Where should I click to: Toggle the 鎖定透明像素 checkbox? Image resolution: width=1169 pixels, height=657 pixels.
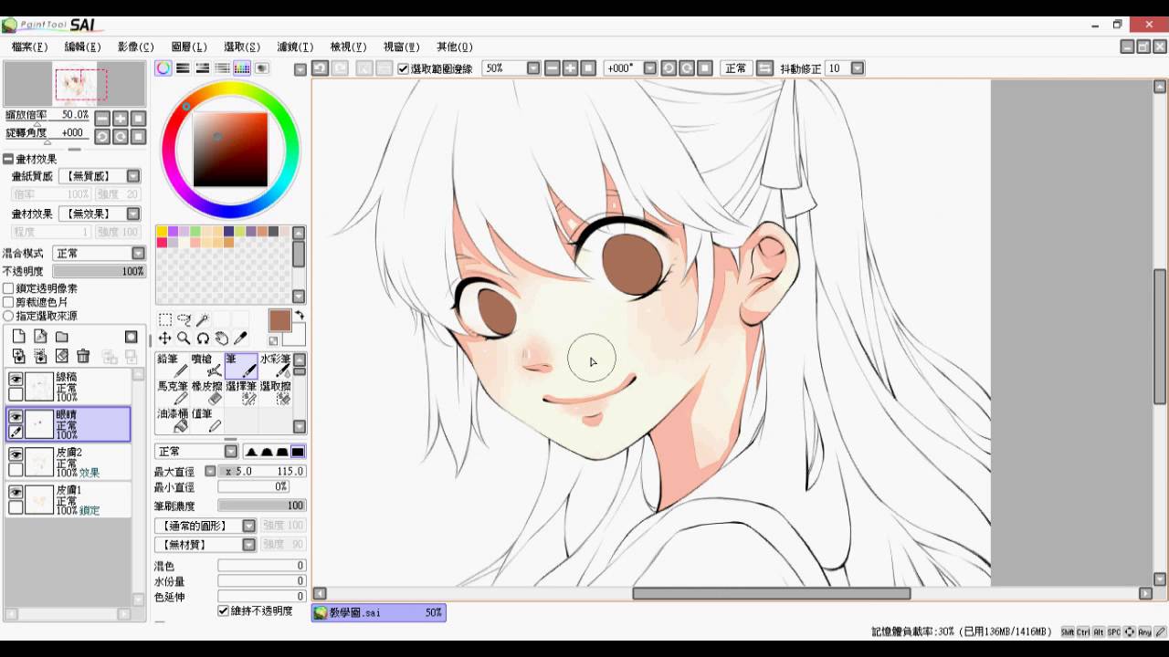coord(8,288)
